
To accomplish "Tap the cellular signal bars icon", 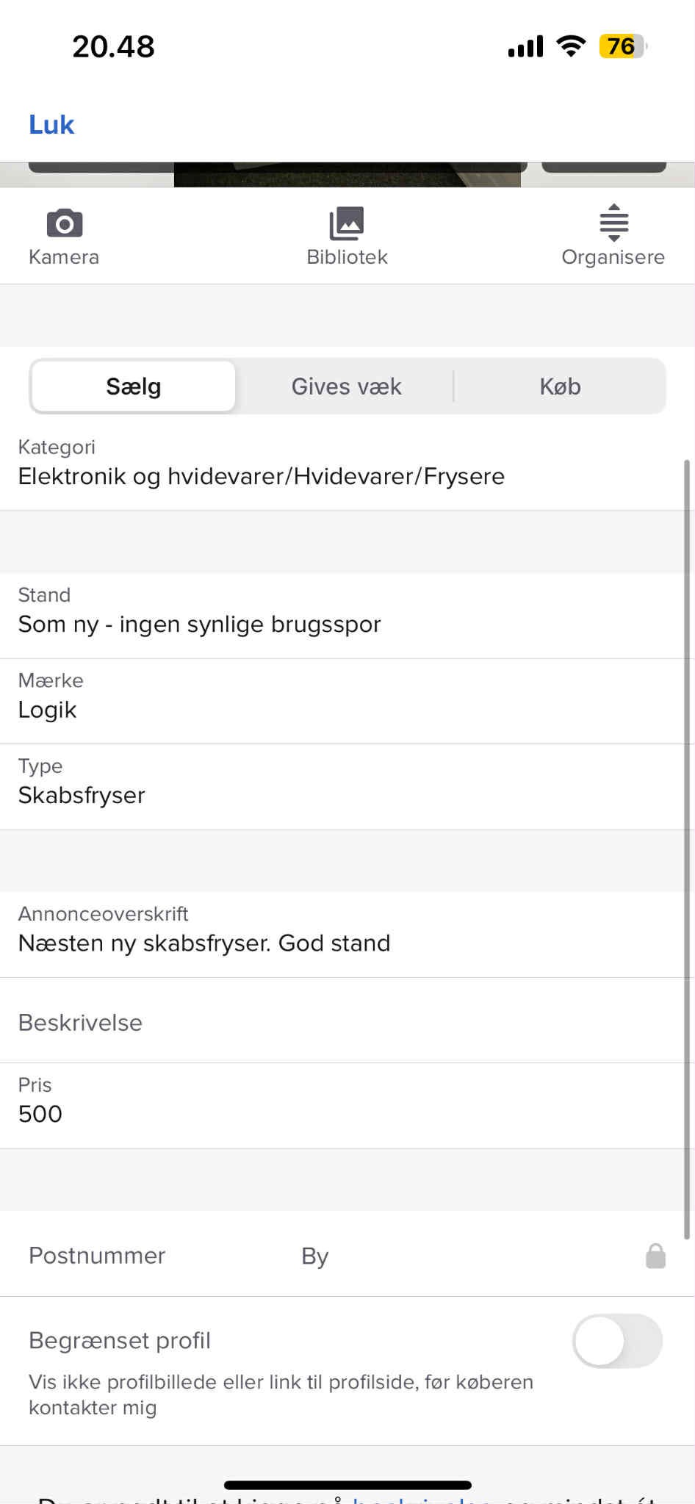I will (x=525, y=46).
